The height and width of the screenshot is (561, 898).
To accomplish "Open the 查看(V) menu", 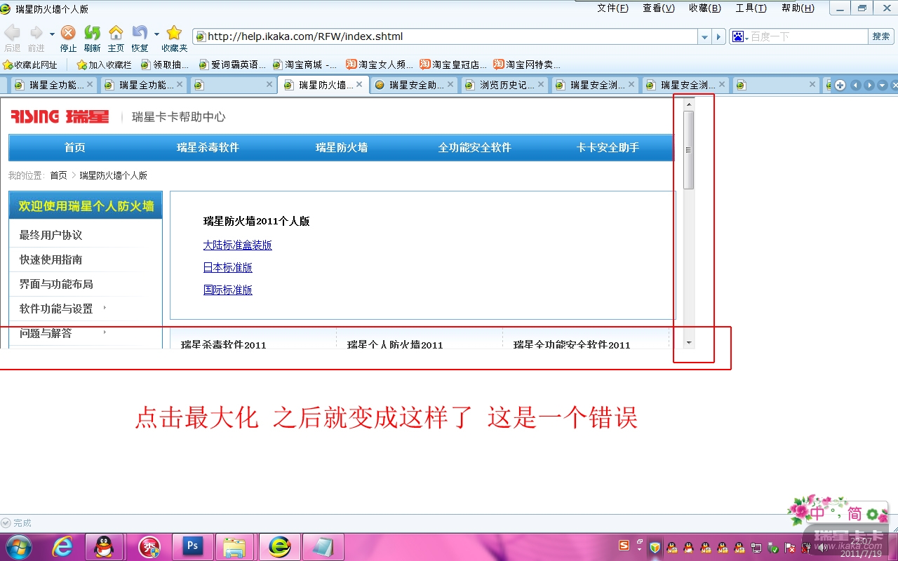I will pyautogui.click(x=659, y=8).
